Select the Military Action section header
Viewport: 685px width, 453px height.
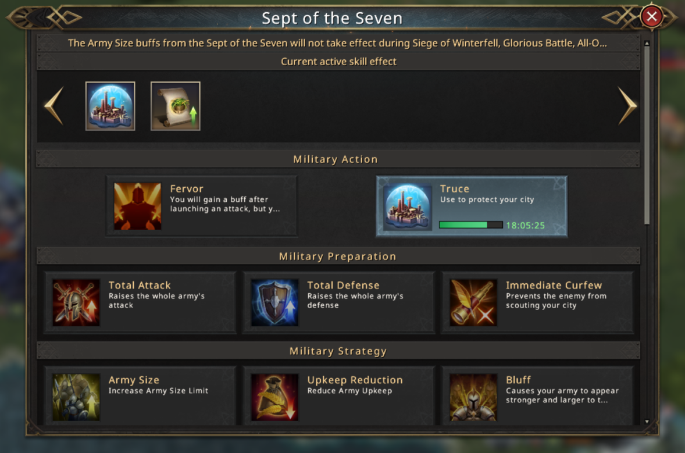click(x=336, y=159)
